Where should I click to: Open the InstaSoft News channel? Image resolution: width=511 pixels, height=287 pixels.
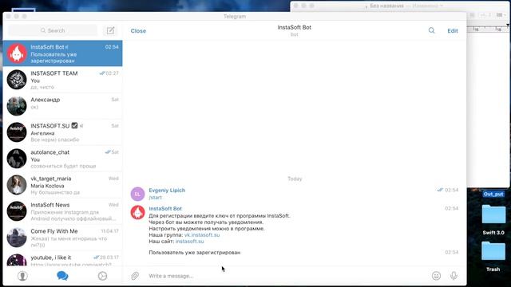point(62,211)
